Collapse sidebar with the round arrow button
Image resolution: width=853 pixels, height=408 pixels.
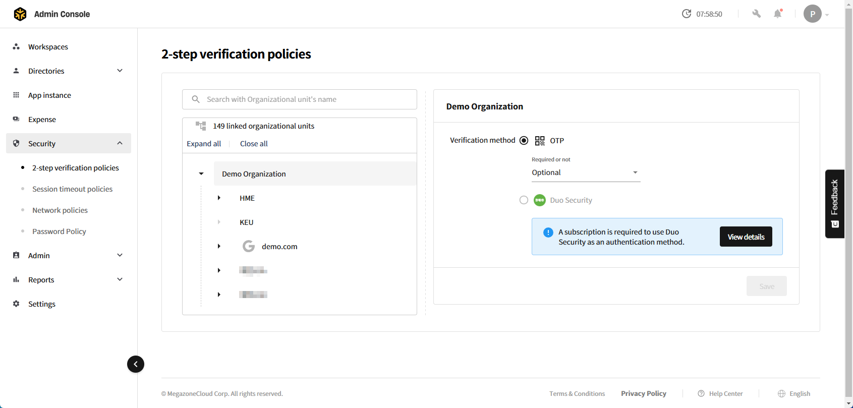[136, 364]
